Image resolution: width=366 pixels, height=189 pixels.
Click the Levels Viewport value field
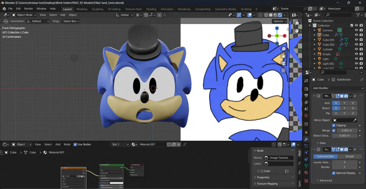tap(344, 162)
